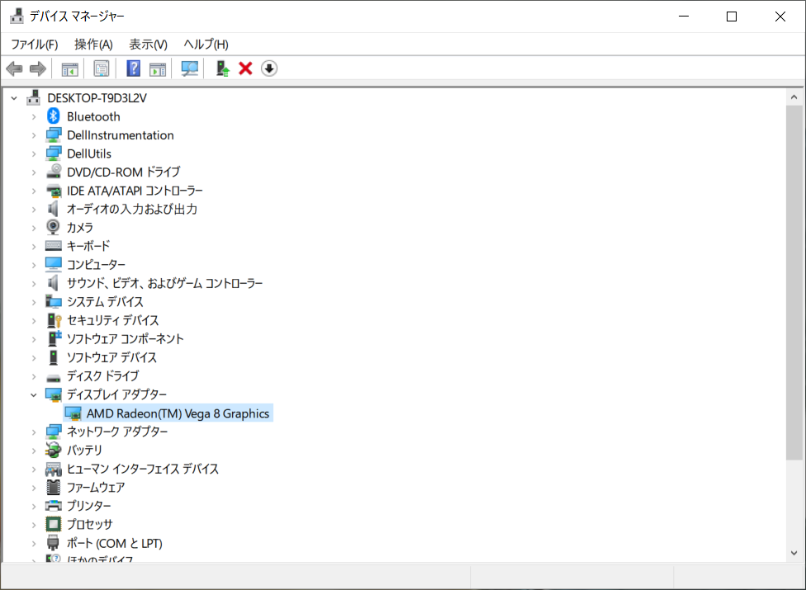Image resolution: width=806 pixels, height=590 pixels.
Task: Expand the ヒューマン インターフェイス デバイス category
Action: [x=34, y=469]
